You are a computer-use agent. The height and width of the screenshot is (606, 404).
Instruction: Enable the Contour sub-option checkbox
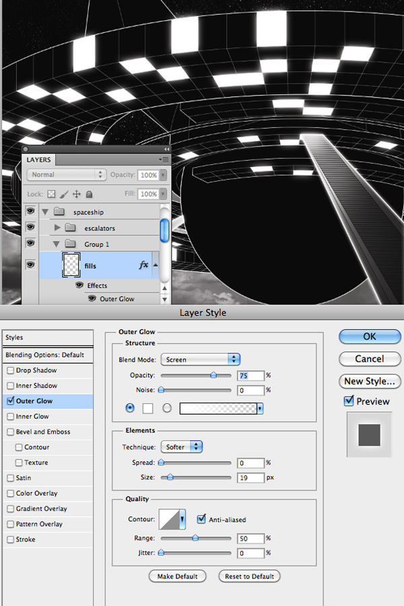tap(19, 447)
